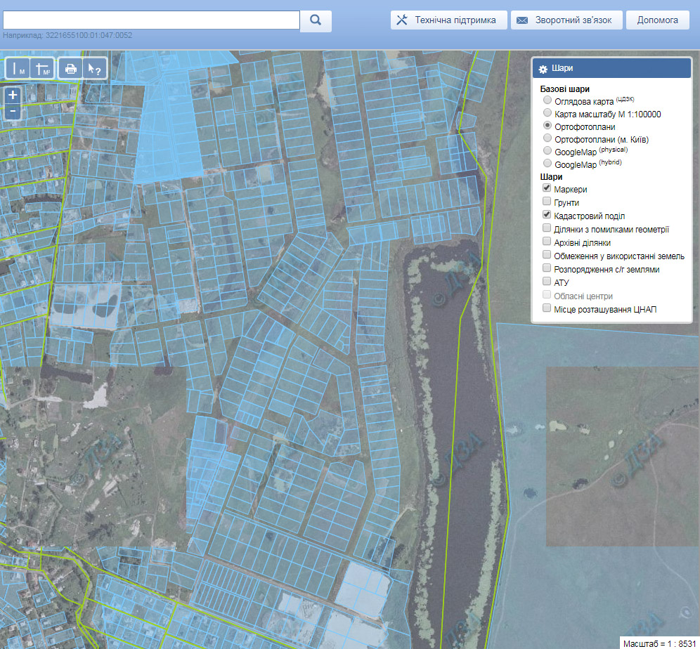Open Технічна підтримка
Image resolution: width=700 pixels, height=649 pixels.
pos(448,20)
